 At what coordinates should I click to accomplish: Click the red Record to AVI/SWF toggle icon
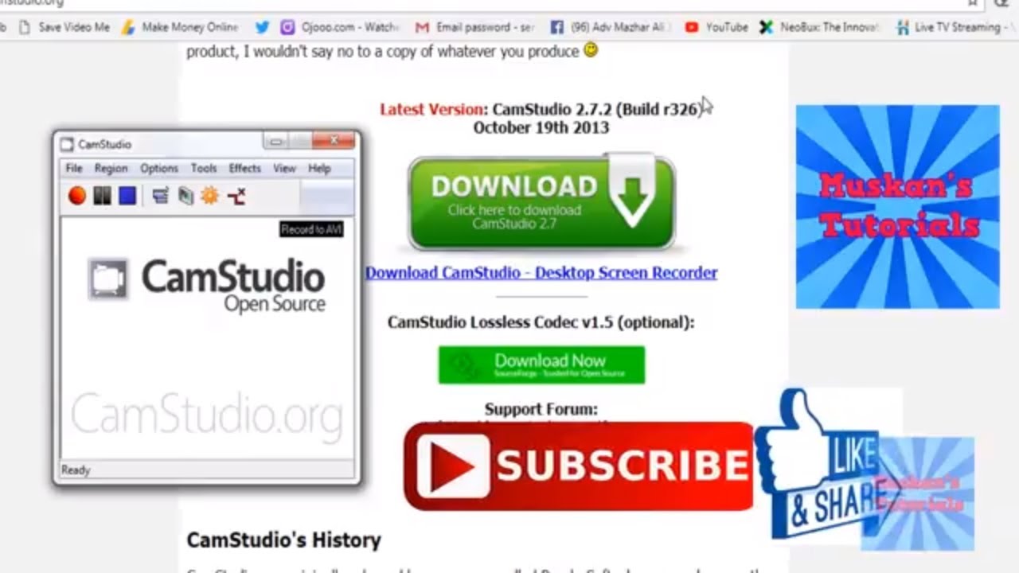pyautogui.click(x=236, y=196)
